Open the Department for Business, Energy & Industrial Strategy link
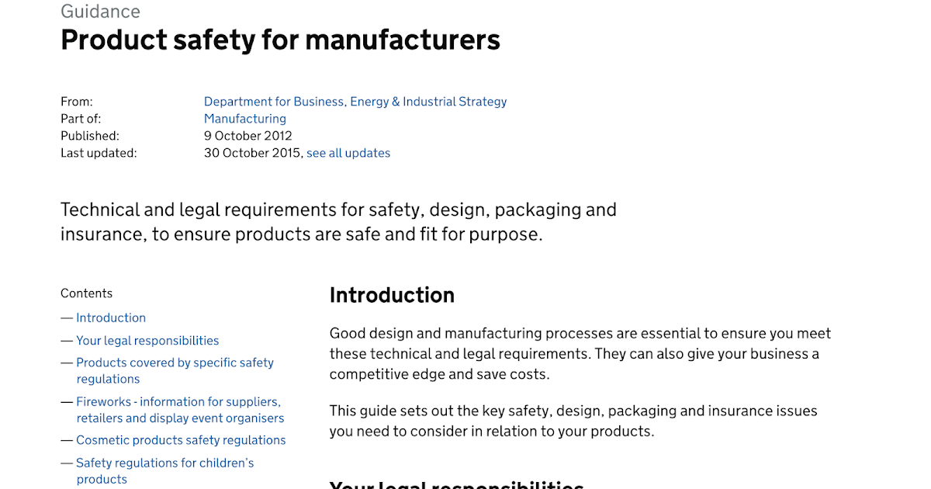Screen dimensions: 931x489 [355, 101]
